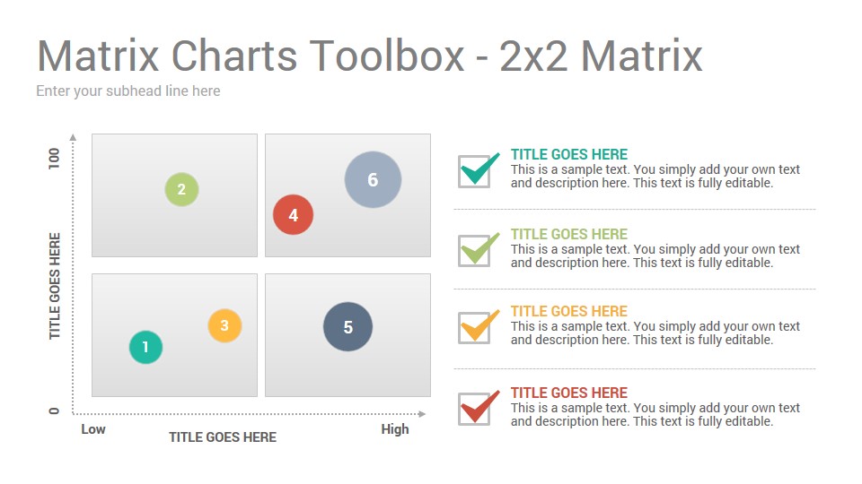The image size is (862, 484).
Task: Toggle the teal checkmark checkbox
Action: tap(479, 170)
